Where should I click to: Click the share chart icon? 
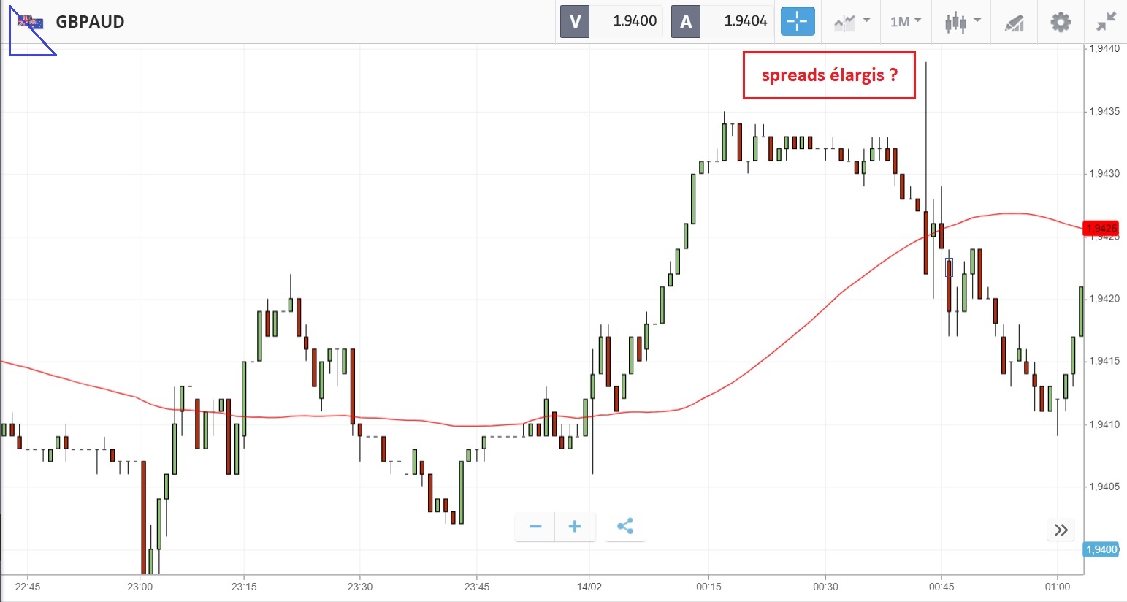click(x=625, y=526)
